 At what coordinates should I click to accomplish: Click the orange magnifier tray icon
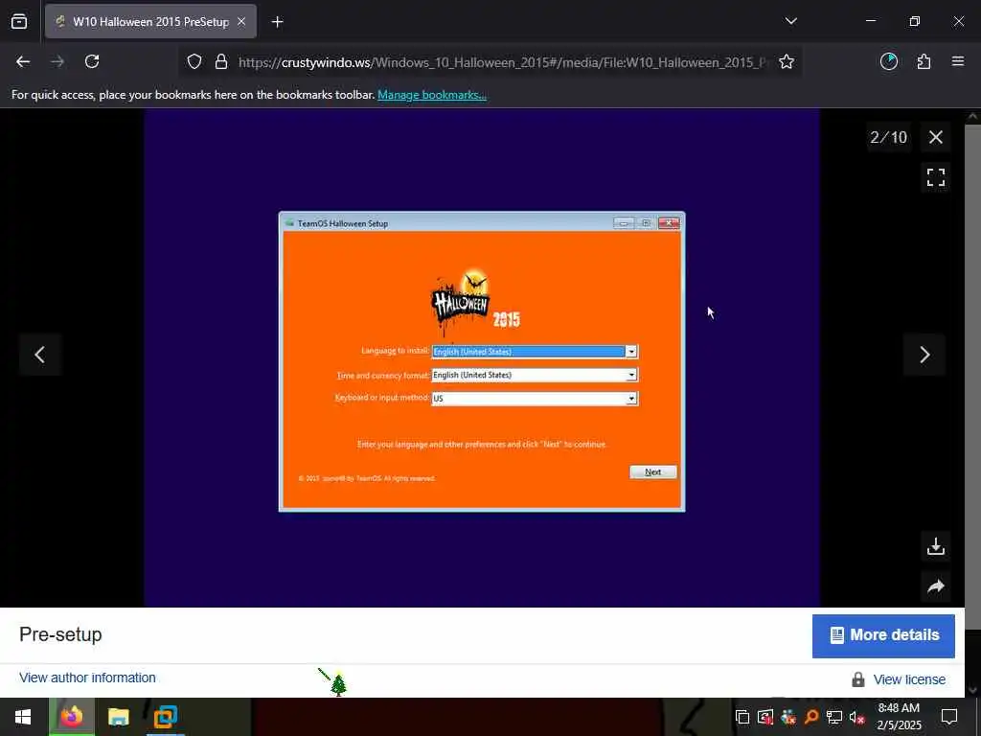point(810,717)
